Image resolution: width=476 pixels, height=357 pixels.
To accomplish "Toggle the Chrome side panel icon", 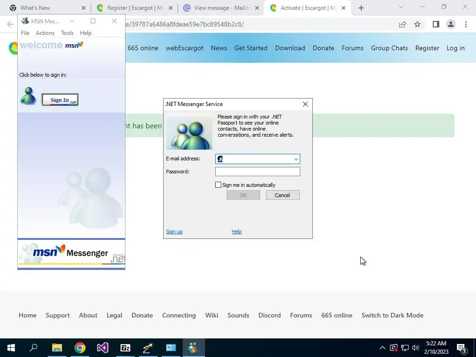I will click(x=436, y=24).
